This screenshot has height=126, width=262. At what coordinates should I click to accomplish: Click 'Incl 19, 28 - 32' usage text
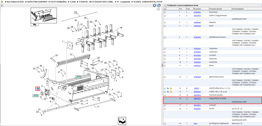pyautogui.click(x=237, y=109)
